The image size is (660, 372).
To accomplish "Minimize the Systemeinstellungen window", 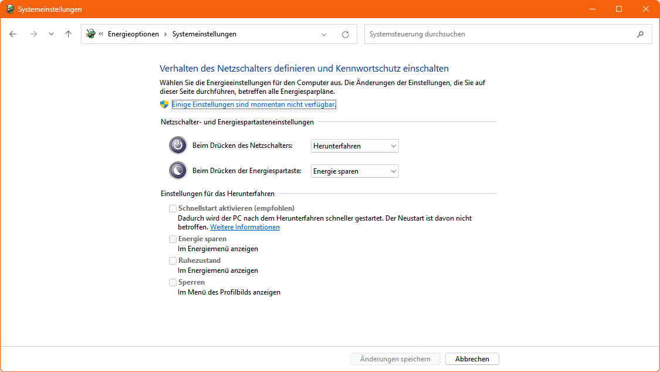I will [x=592, y=9].
